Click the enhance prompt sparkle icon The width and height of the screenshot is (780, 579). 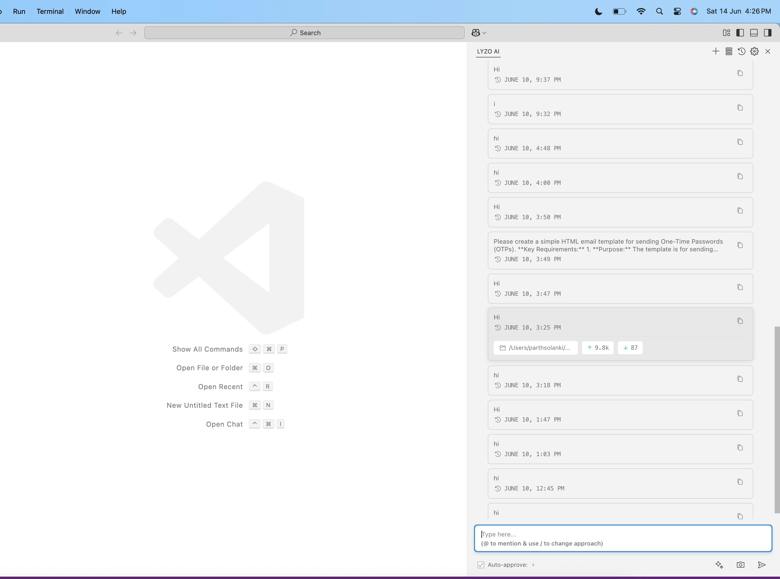[719, 565]
